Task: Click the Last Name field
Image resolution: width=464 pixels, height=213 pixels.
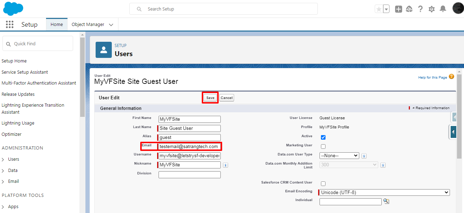Action: point(189,128)
